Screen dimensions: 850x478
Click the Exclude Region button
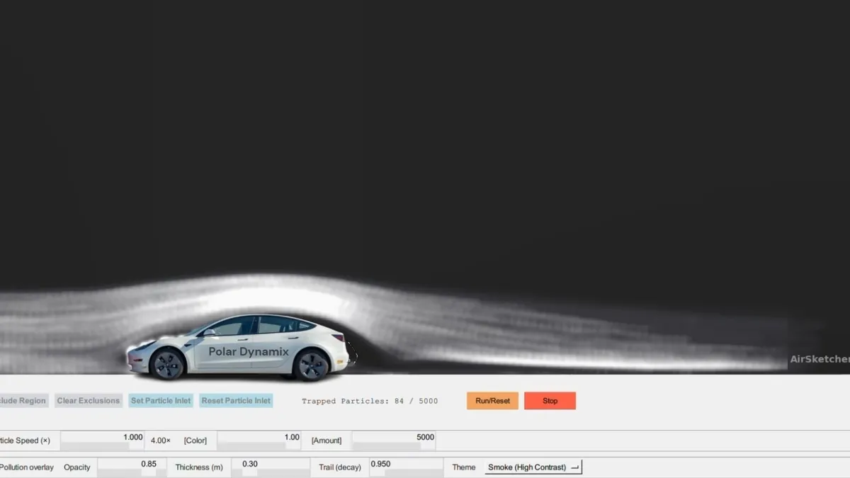(23, 401)
